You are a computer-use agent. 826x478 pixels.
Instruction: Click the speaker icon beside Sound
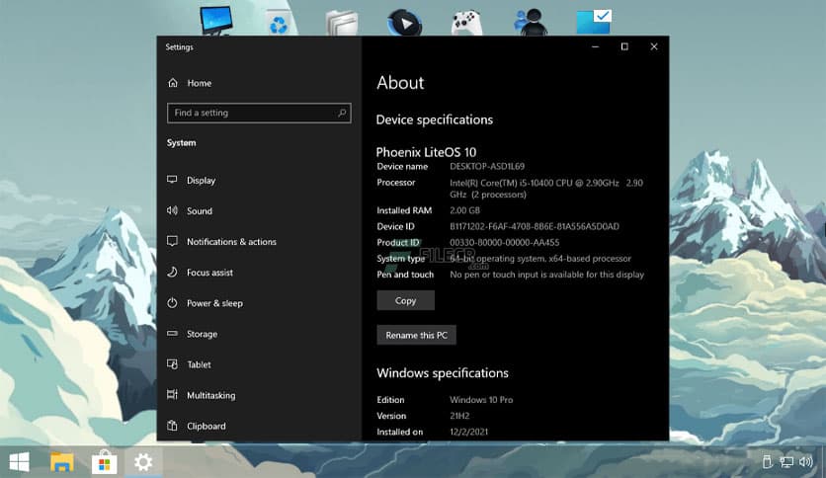point(172,210)
